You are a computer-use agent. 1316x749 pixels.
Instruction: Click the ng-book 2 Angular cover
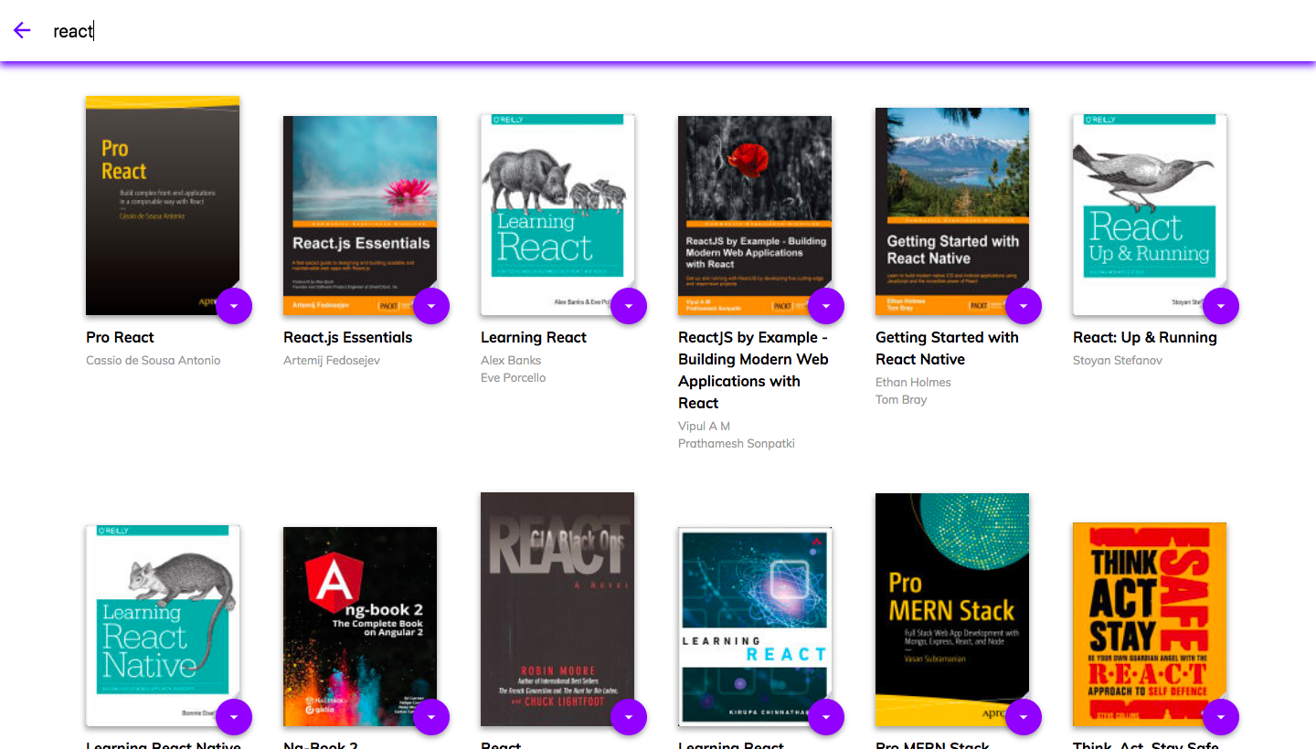[x=360, y=627]
